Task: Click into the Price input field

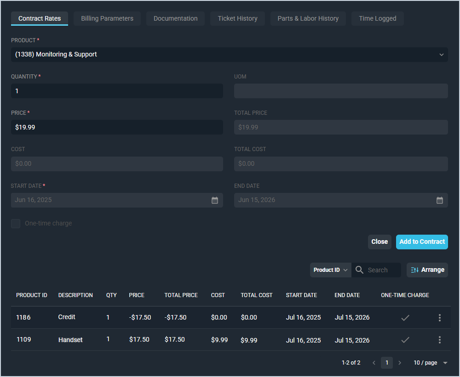Action: [x=117, y=127]
